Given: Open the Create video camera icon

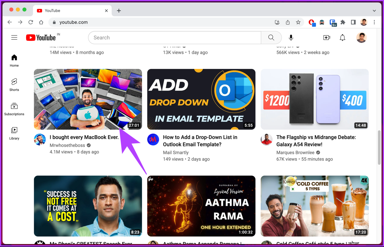Looking at the screenshot, I should [x=326, y=38].
